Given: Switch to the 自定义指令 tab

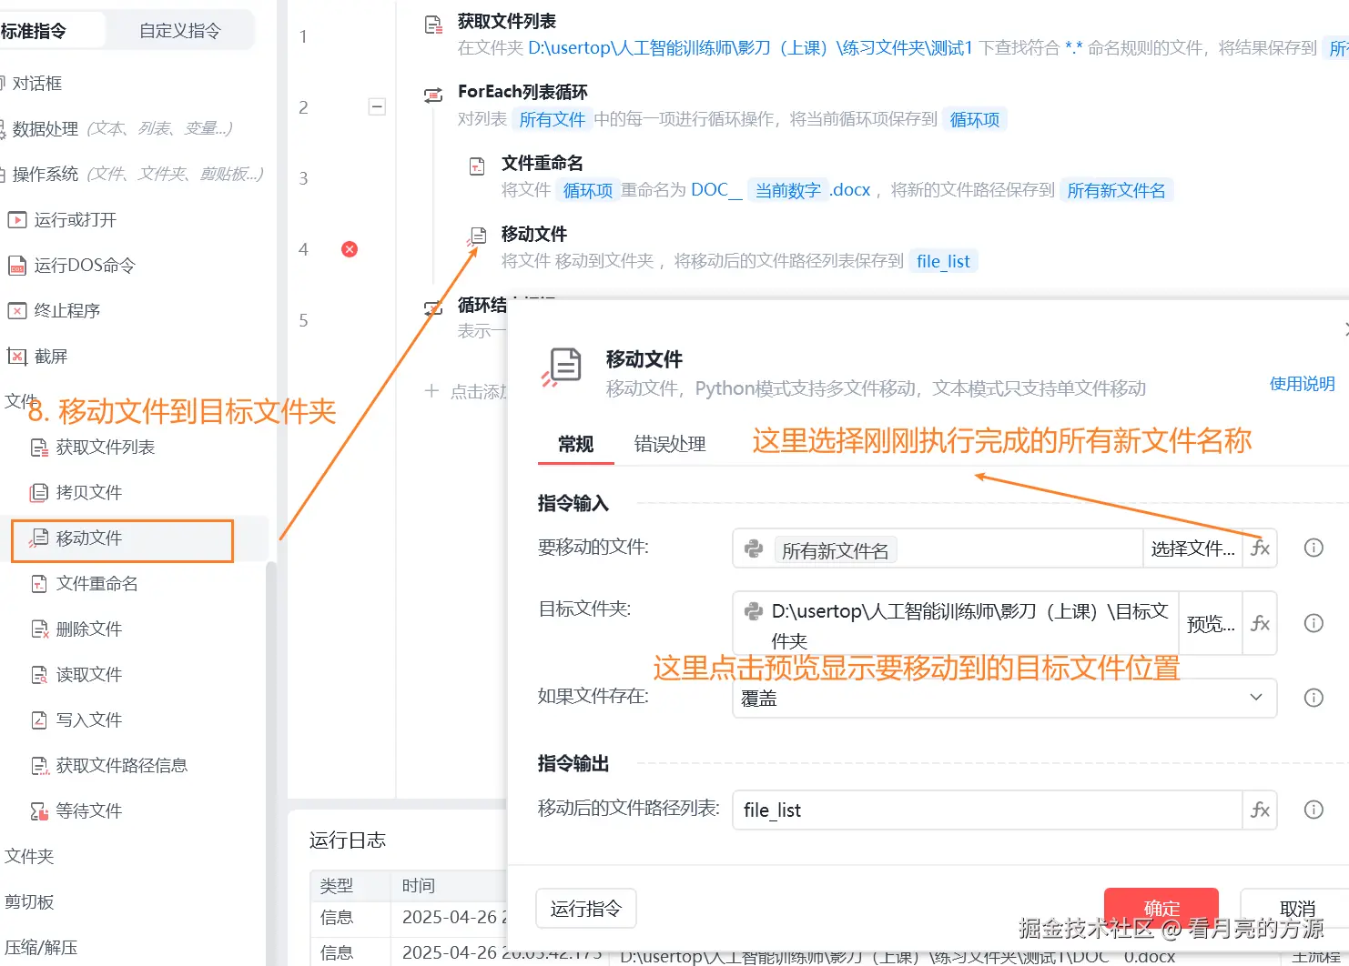Looking at the screenshot, I should [x=180, y=31].
